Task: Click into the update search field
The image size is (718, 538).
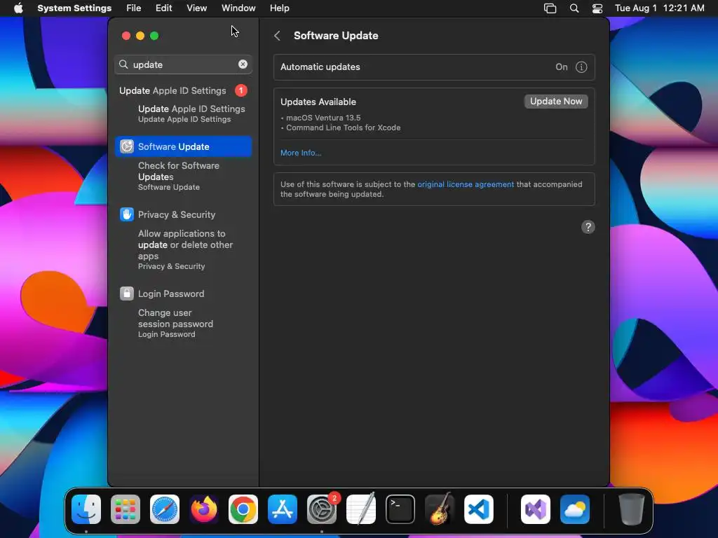Action: click(x=183, y=64)
